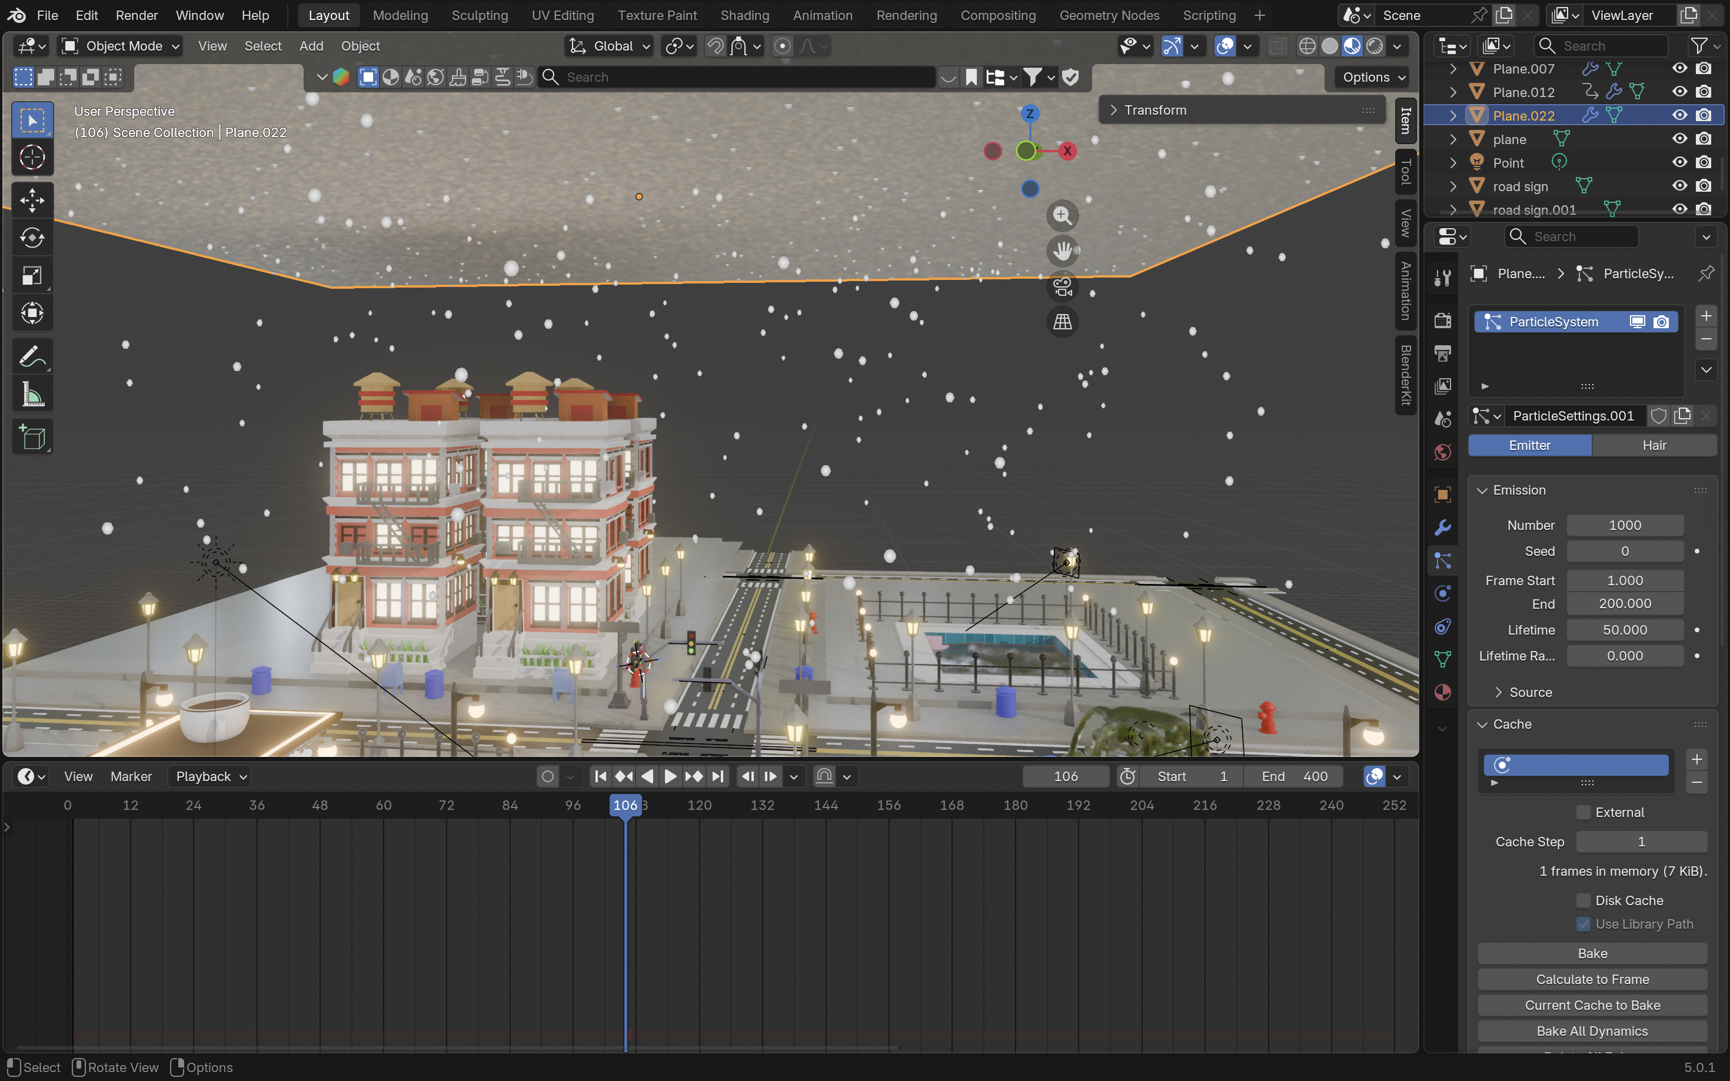
Task: Click the Bake button
Action: pyautogui.click(x=1592, y=953)
